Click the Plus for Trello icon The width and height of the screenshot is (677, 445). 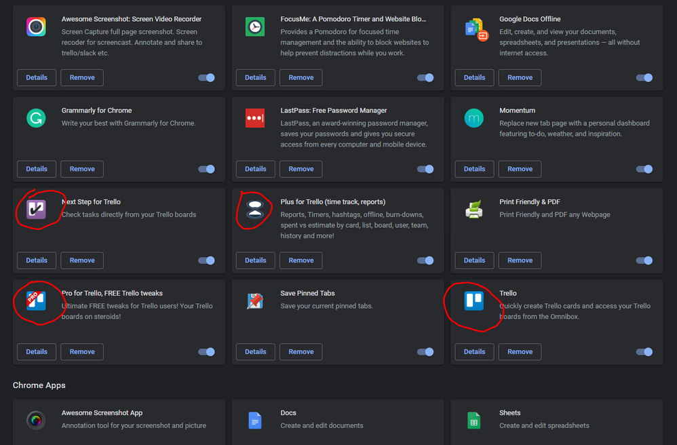[255, 210]
